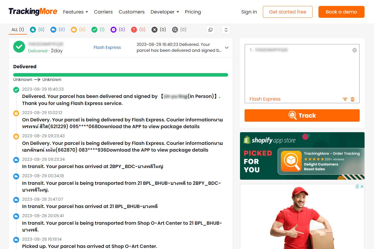This screenshot has height=249, width=374.
Task: Click the transit truck icon at 21:47:07
Action: (x=16, y=200)
